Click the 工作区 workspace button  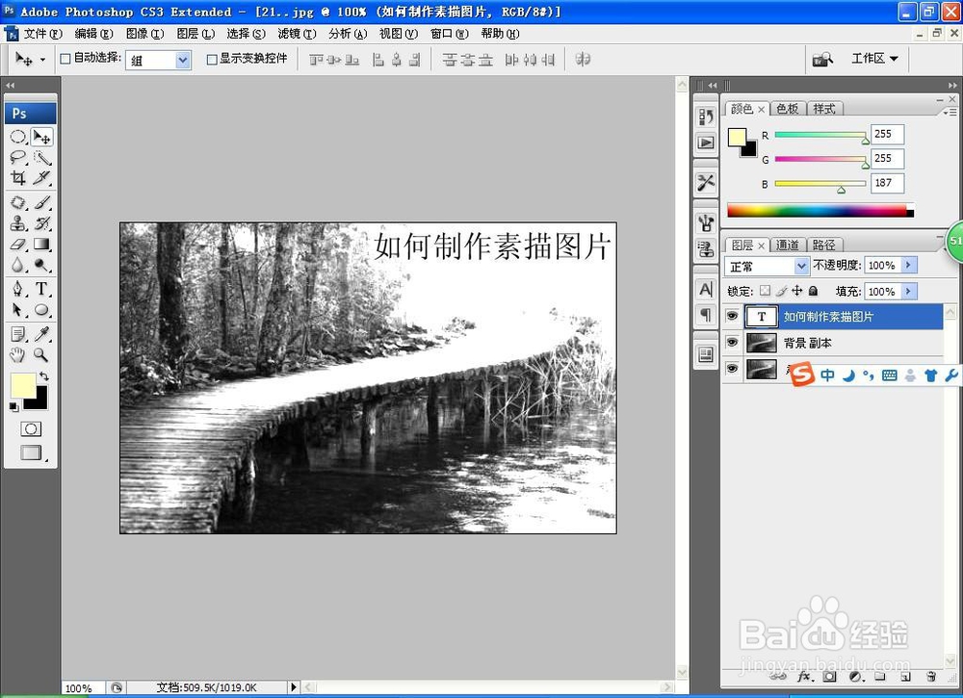(x=872, y=58)
